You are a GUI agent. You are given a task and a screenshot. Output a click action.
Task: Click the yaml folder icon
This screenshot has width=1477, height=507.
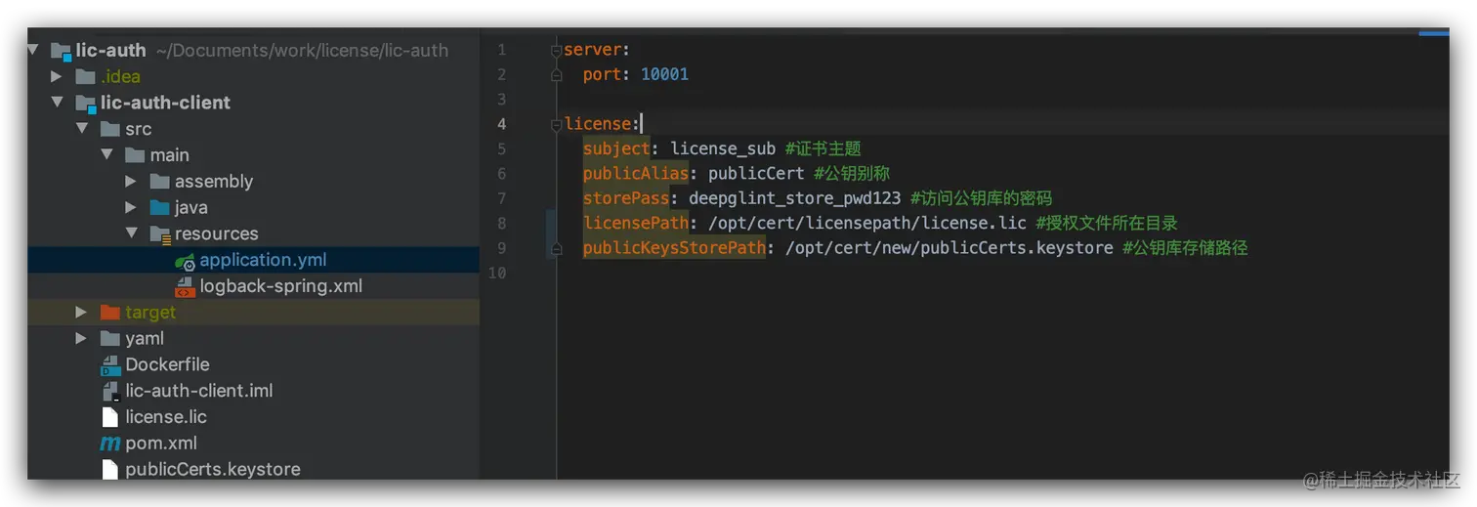[110, 338]
